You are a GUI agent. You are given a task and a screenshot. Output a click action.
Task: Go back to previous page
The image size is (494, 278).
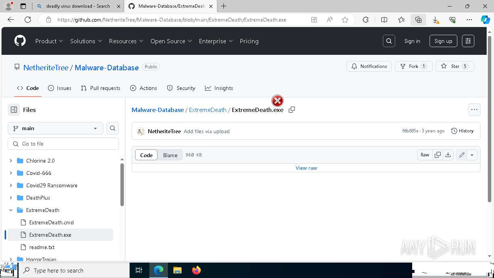[11, 20]
